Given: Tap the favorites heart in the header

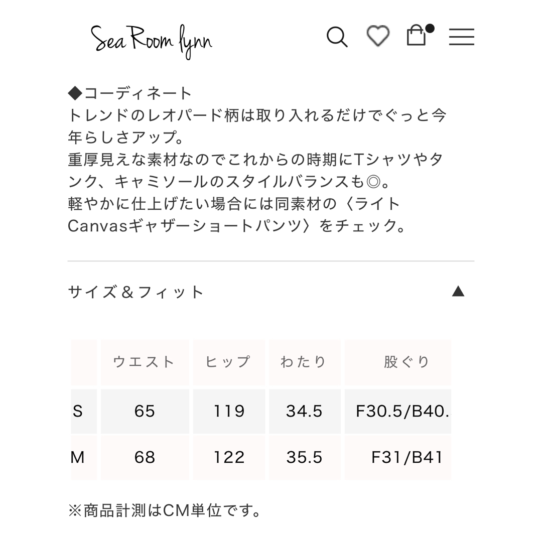Looking at the screenshot, I should pyautogui.click(x=378, y=36).
